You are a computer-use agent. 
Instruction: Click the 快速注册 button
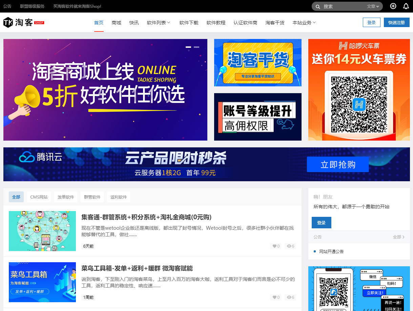(397, 22)
